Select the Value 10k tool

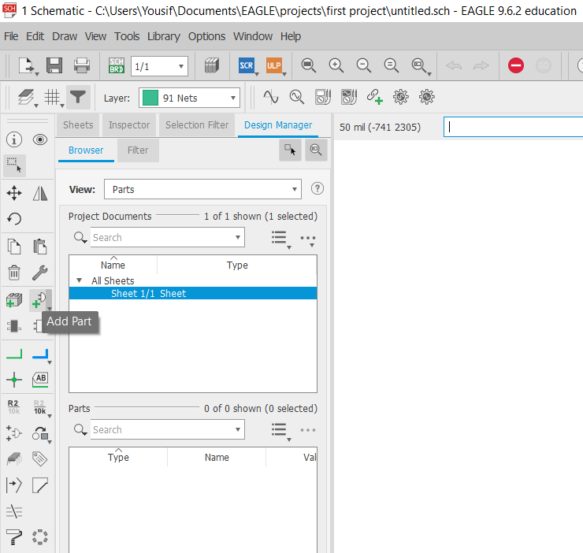tap(39, 406)
